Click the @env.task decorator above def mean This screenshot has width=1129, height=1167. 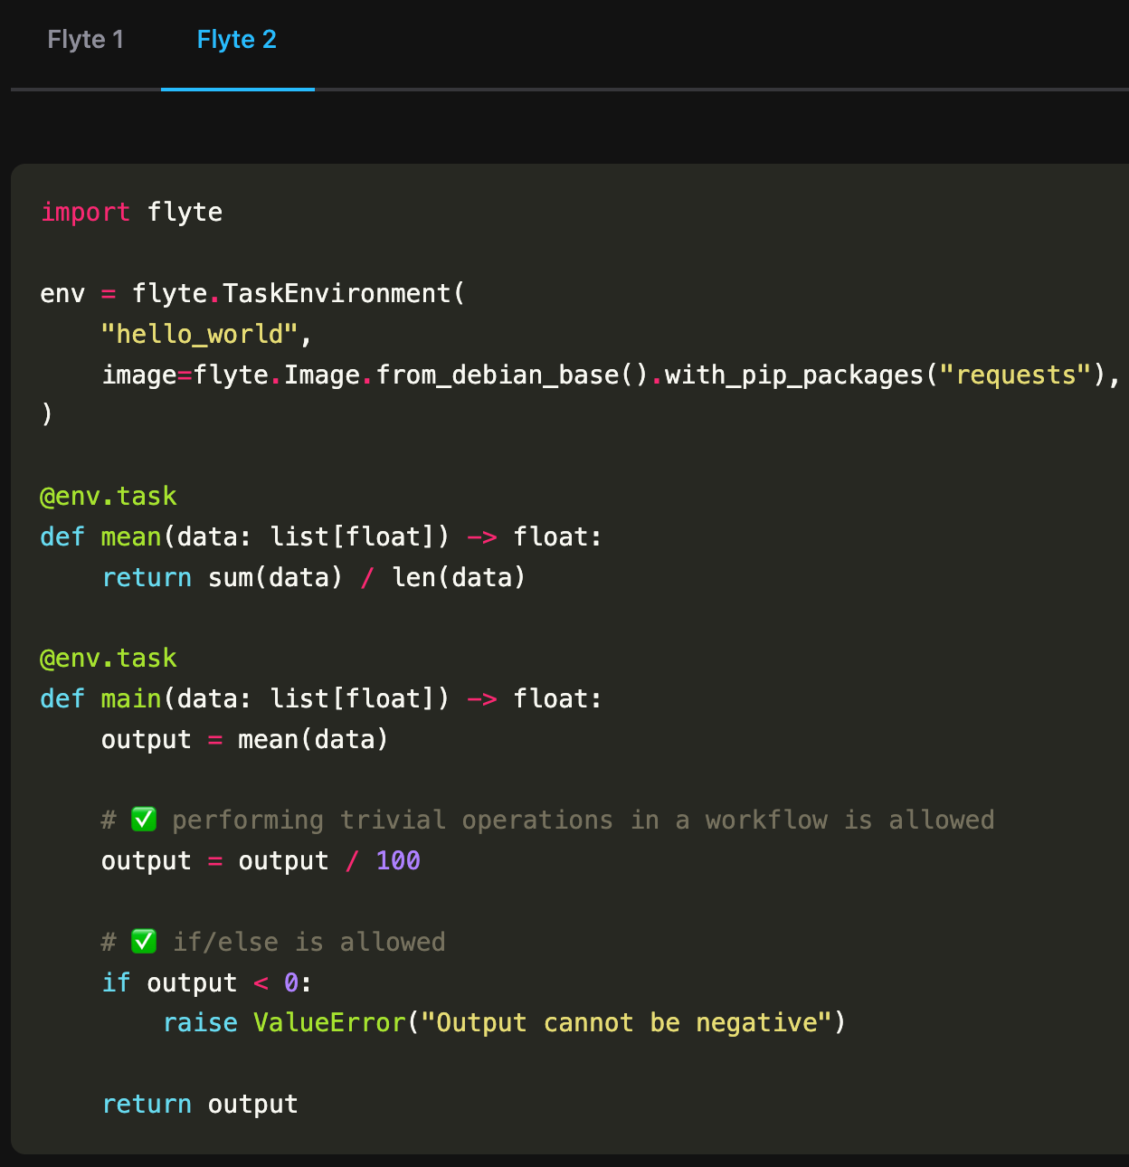point(109,496)
